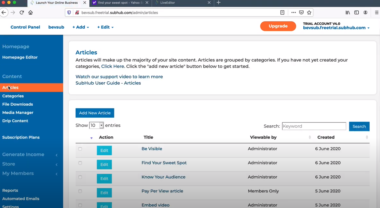Select the checkbox for Pay Per View article
Image resolution: width=380 pixels, height=208 pixels.
pyautogui.click(x=80, y=191)
